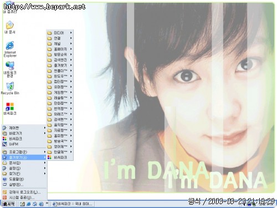This screenshot has height=208, width=277.
Task: Open the 영어체™ favorites entry
Action: pyautogui.click(x=60, y=146)
